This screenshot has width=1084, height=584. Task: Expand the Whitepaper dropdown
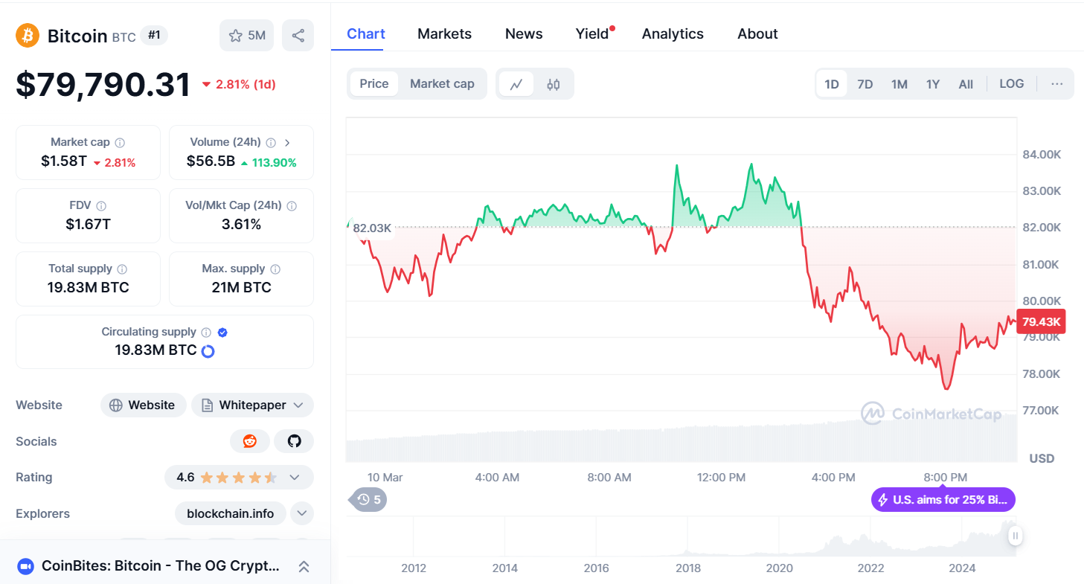(x=298, y=405)
